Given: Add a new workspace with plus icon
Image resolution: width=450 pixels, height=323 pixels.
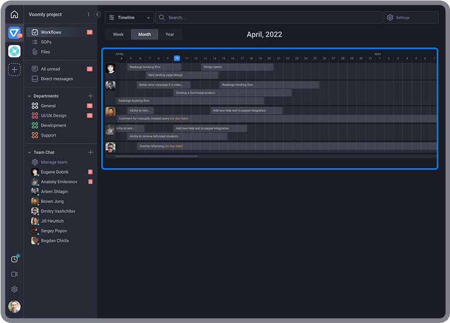Looking at the screenshot, I should [14, 69].
